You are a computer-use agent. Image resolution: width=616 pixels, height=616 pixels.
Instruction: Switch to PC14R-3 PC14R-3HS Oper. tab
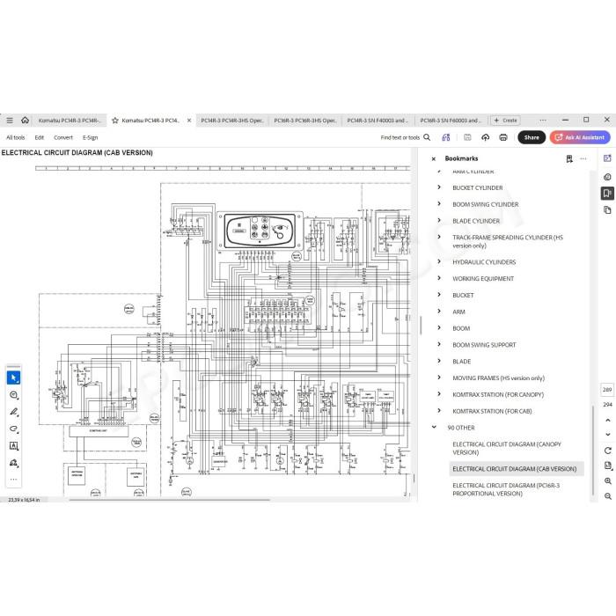pos(231,121)
